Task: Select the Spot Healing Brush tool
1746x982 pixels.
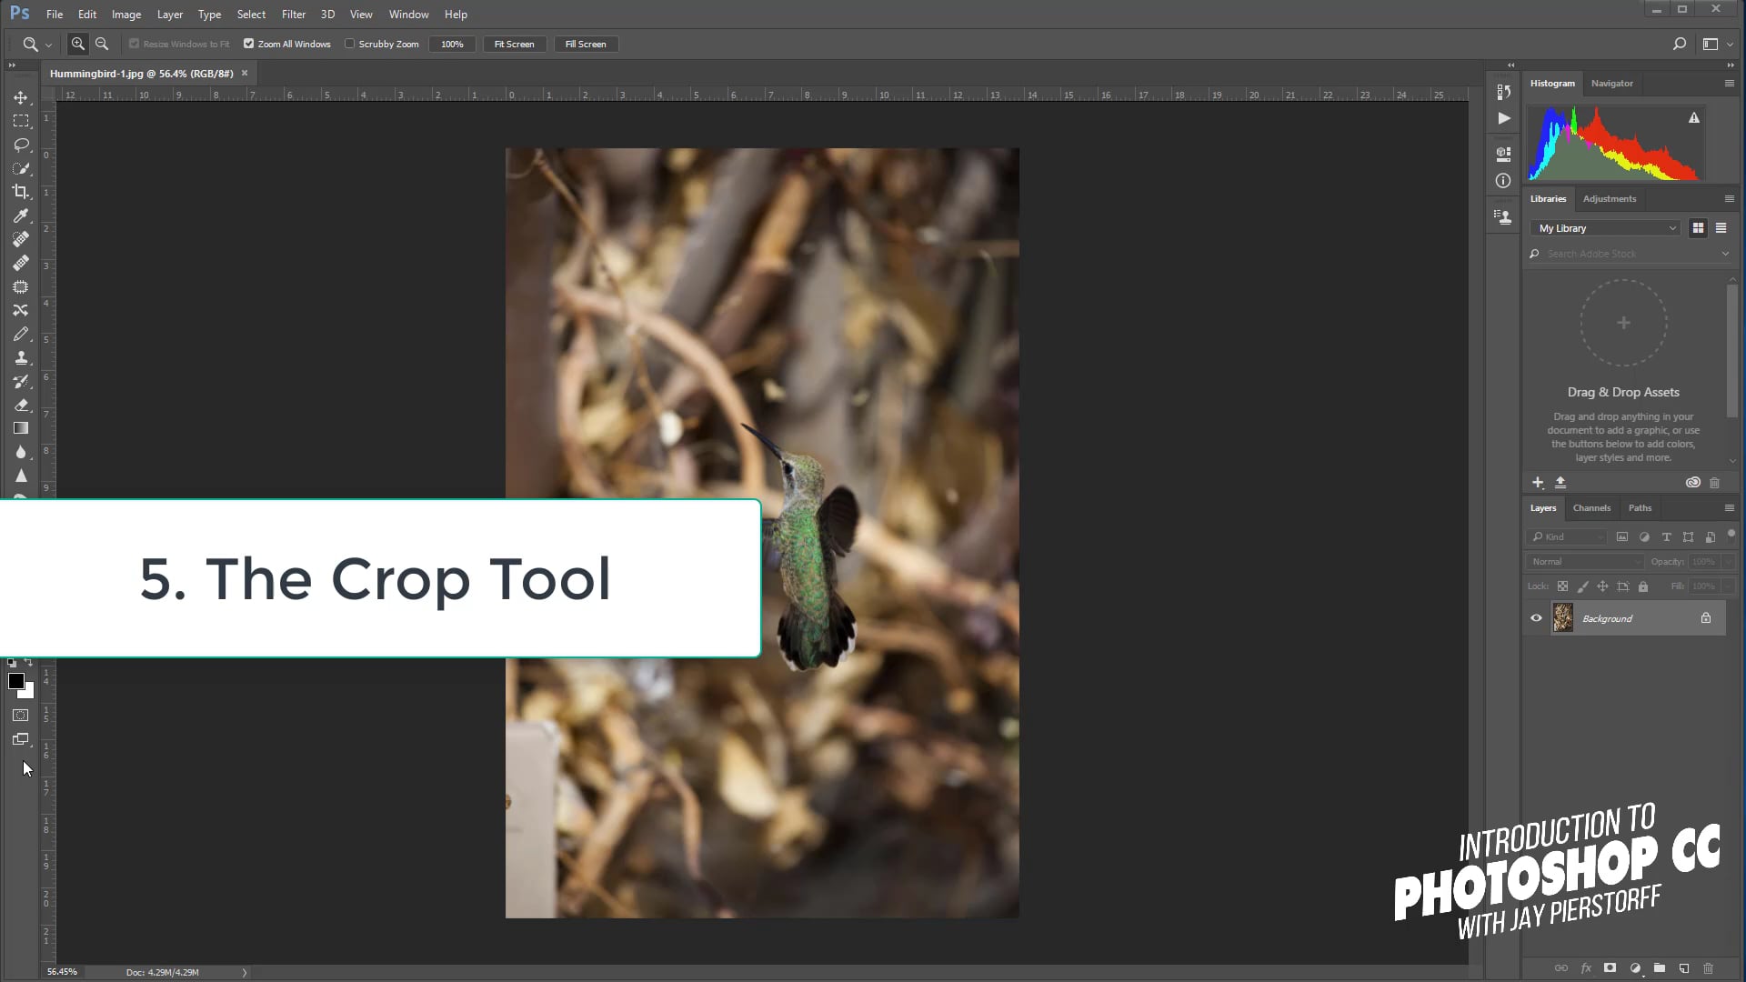Action: pos(22,239)
